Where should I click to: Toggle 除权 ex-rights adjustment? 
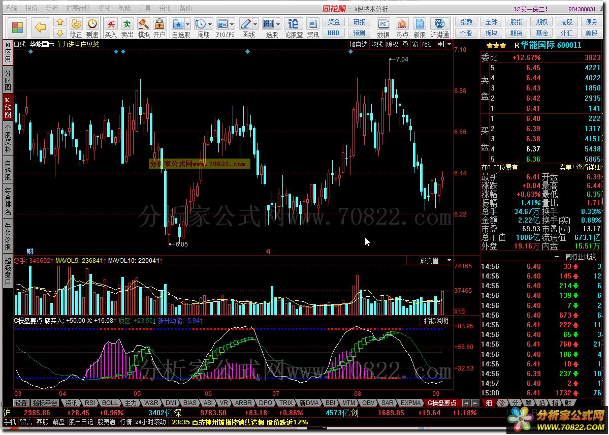392,44
